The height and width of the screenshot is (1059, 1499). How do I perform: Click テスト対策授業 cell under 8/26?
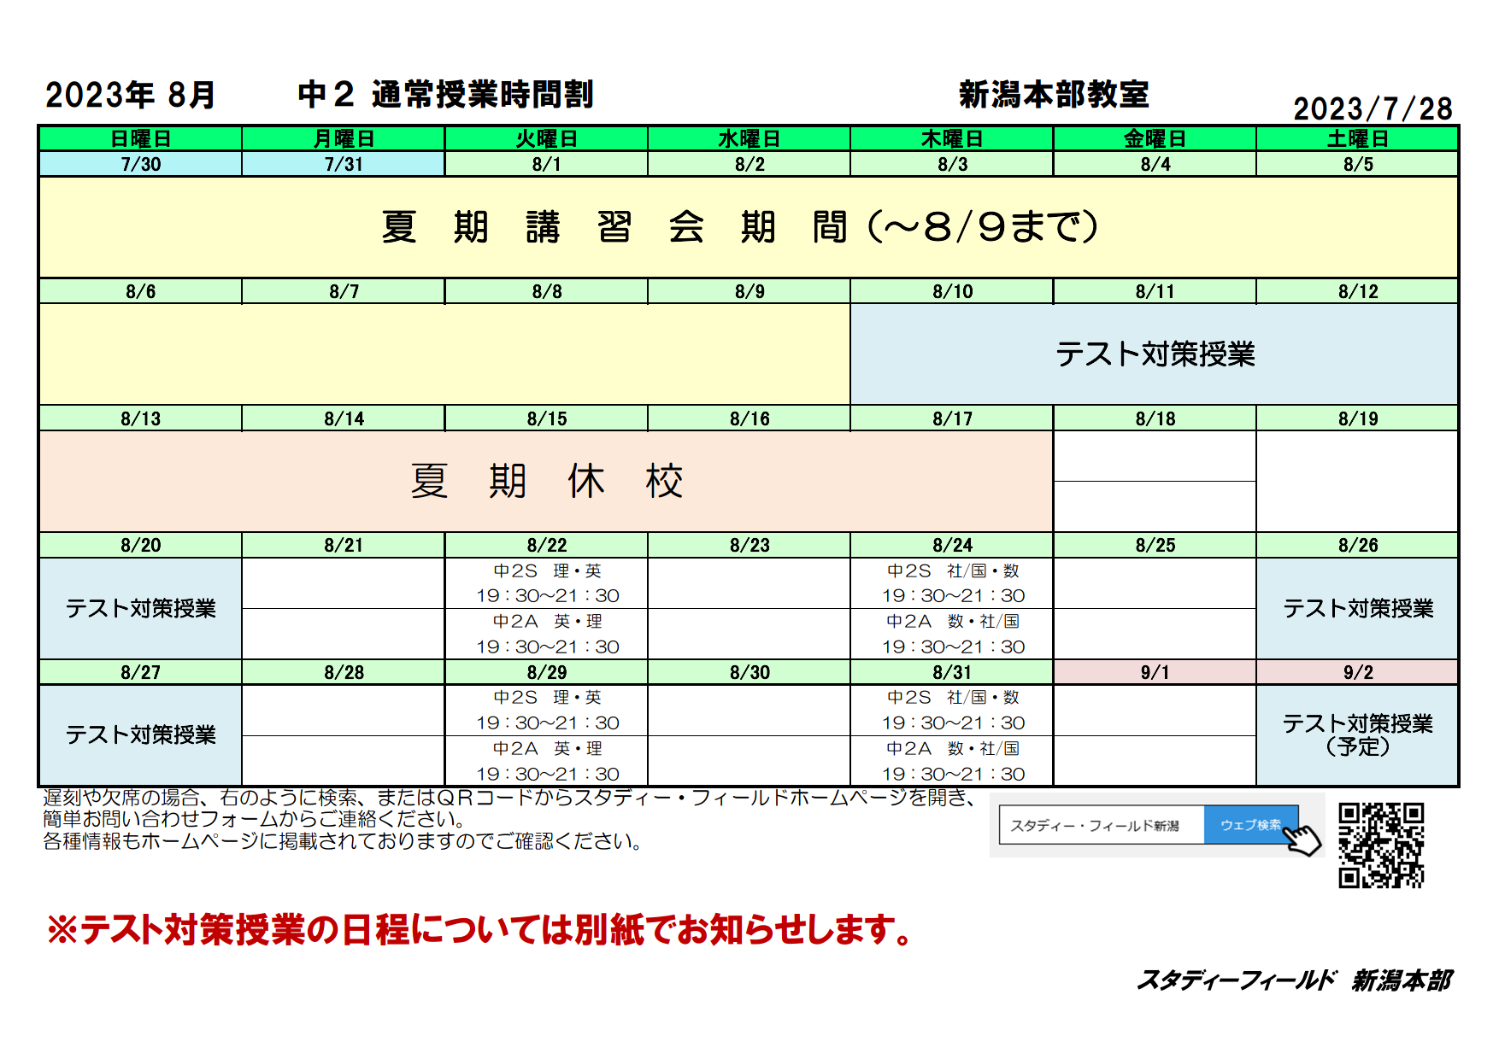tap(1358, 608)
